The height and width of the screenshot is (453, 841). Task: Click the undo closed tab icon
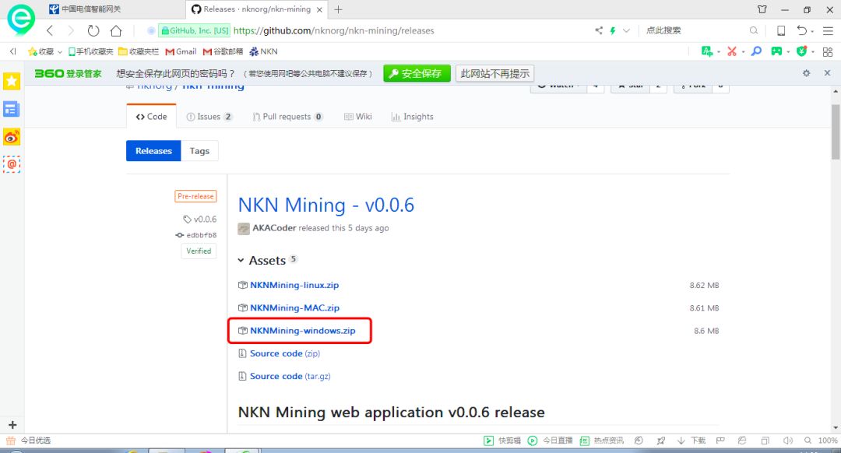click(x=802, y=30)
